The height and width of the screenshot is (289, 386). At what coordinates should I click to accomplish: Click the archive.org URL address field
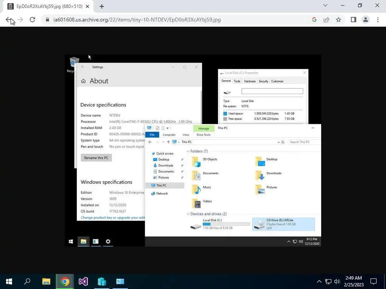(137, 20)
